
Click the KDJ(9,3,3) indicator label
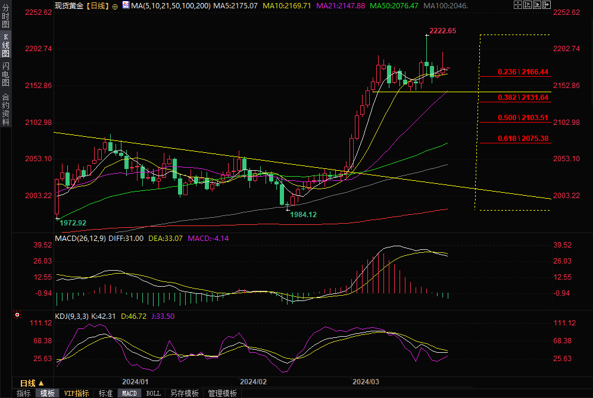tap(71, 316)
